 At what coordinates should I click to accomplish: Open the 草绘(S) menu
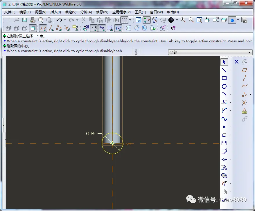(71, 12)
